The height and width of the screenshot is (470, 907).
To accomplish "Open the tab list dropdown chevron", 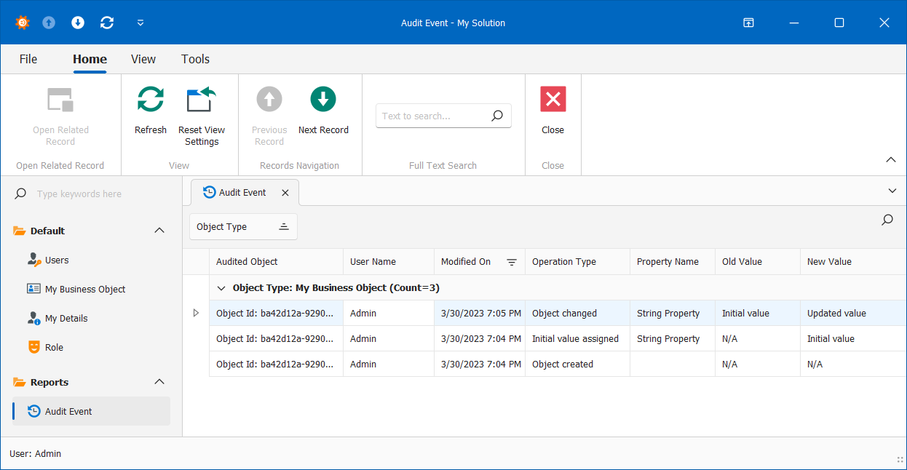I will tap(892, 191).
